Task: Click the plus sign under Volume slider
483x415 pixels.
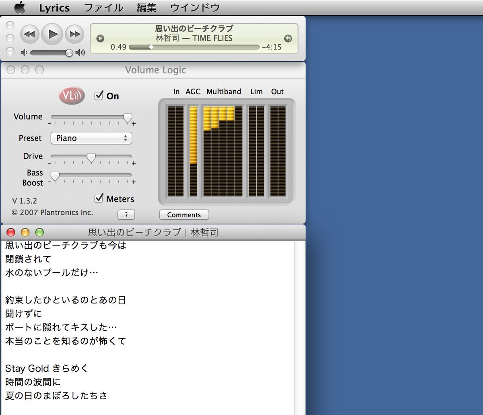Action: (x=134, y=124)
